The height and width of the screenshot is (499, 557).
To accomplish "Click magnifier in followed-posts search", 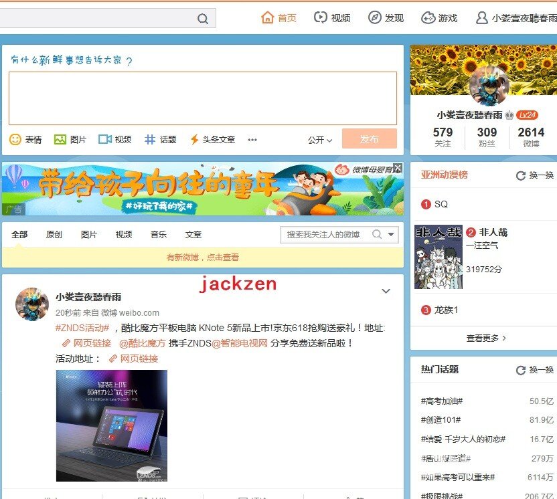I will (377, 234).
